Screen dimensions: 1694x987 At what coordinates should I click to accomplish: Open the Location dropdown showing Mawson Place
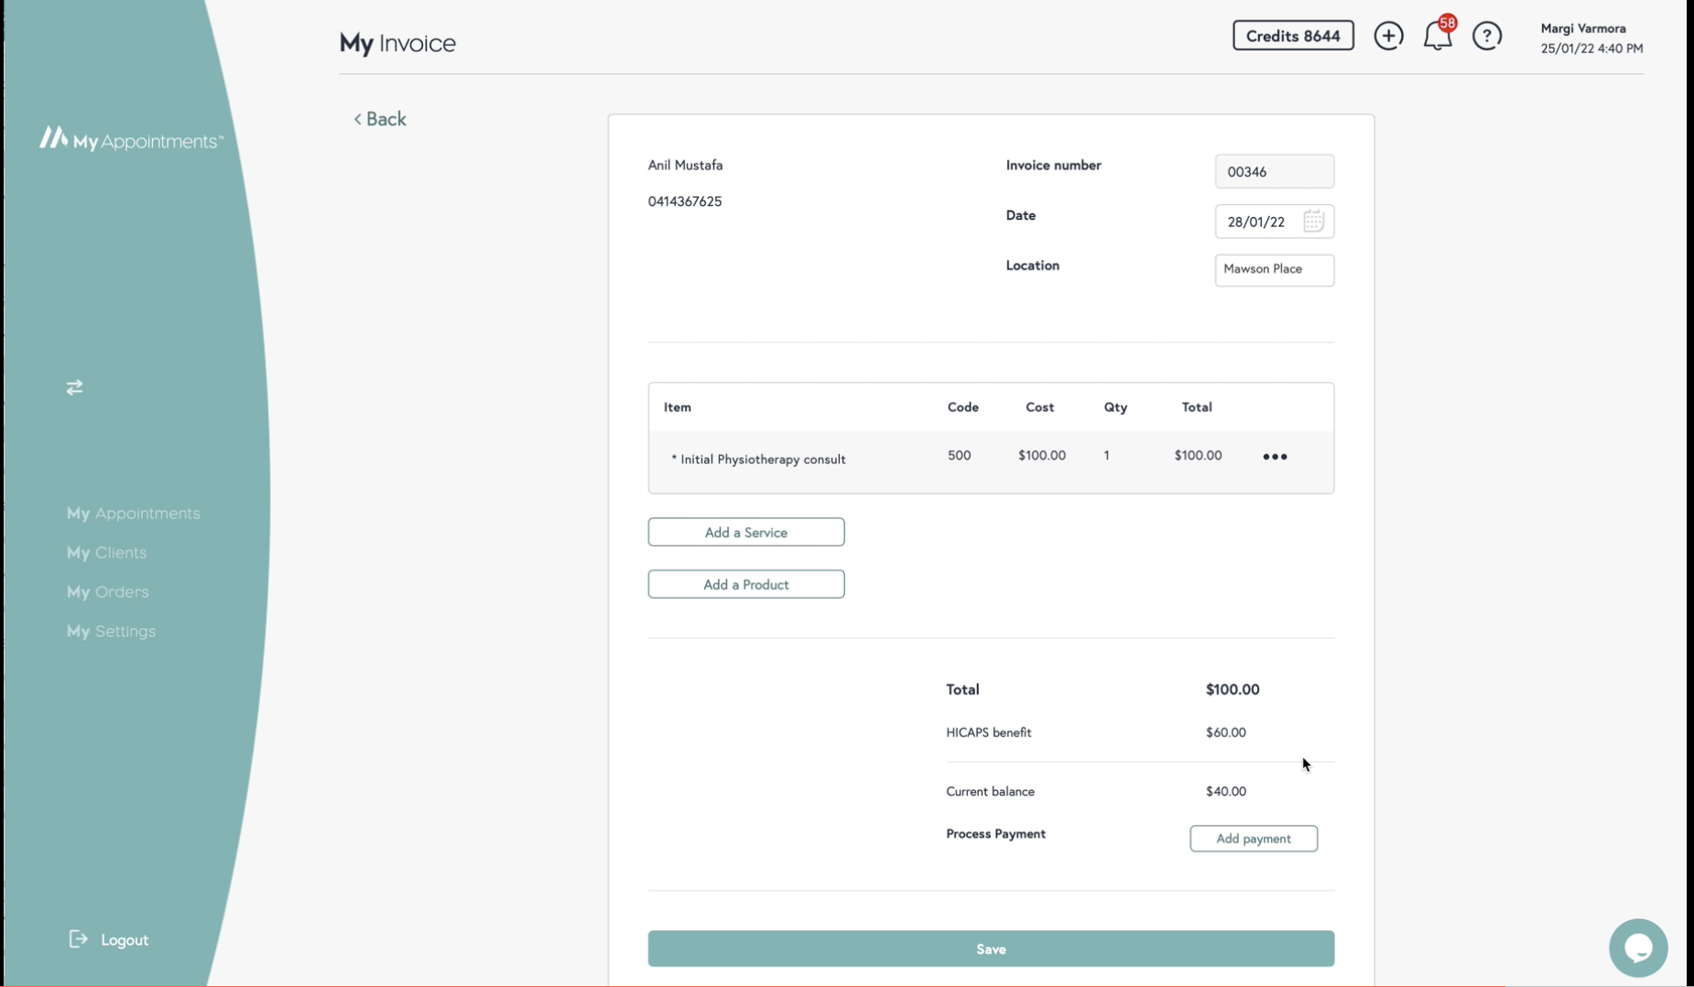tap(1274, 269)
